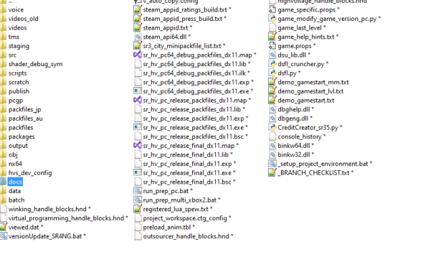This screenshot has width=438, height=270.
Task: Click the Python file icon beside CreditCreator_sr35.py
Action: 272,127
